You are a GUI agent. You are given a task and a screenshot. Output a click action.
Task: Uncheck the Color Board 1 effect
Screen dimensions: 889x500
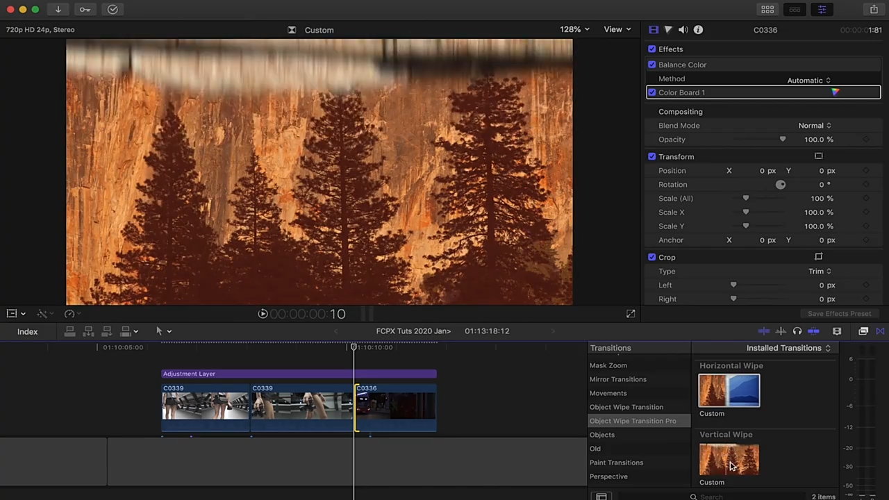point(651,92)
